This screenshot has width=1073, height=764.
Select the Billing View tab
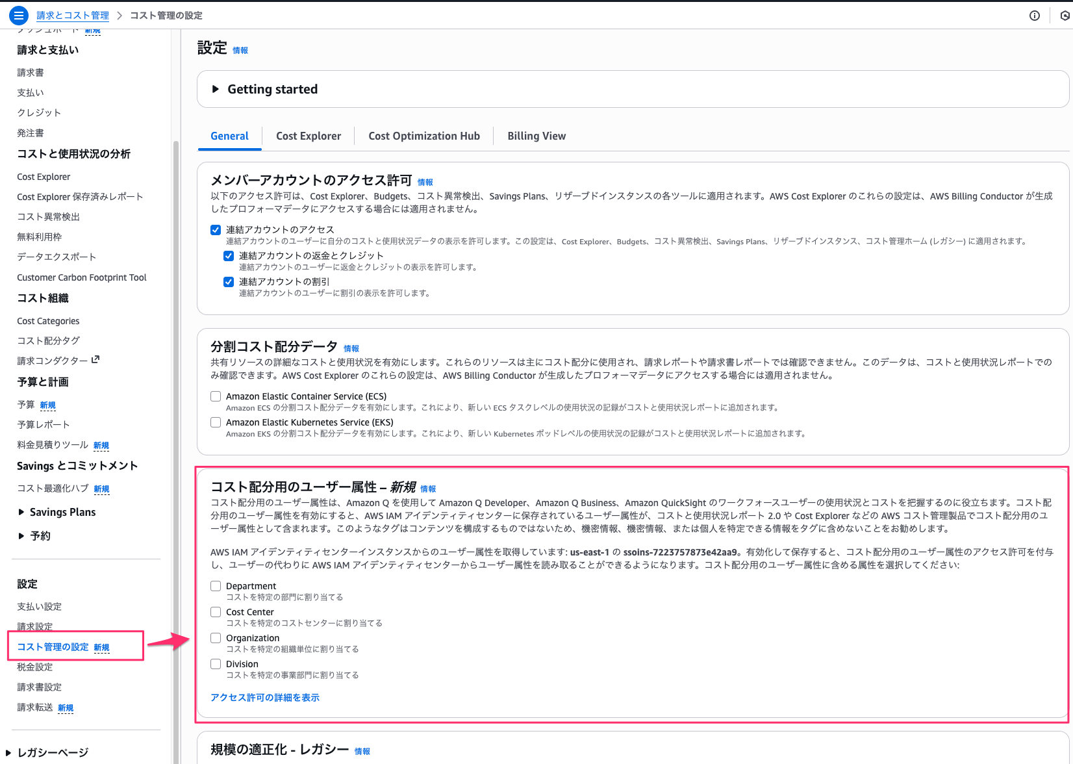pyautogui.click(x=536, y=136)
